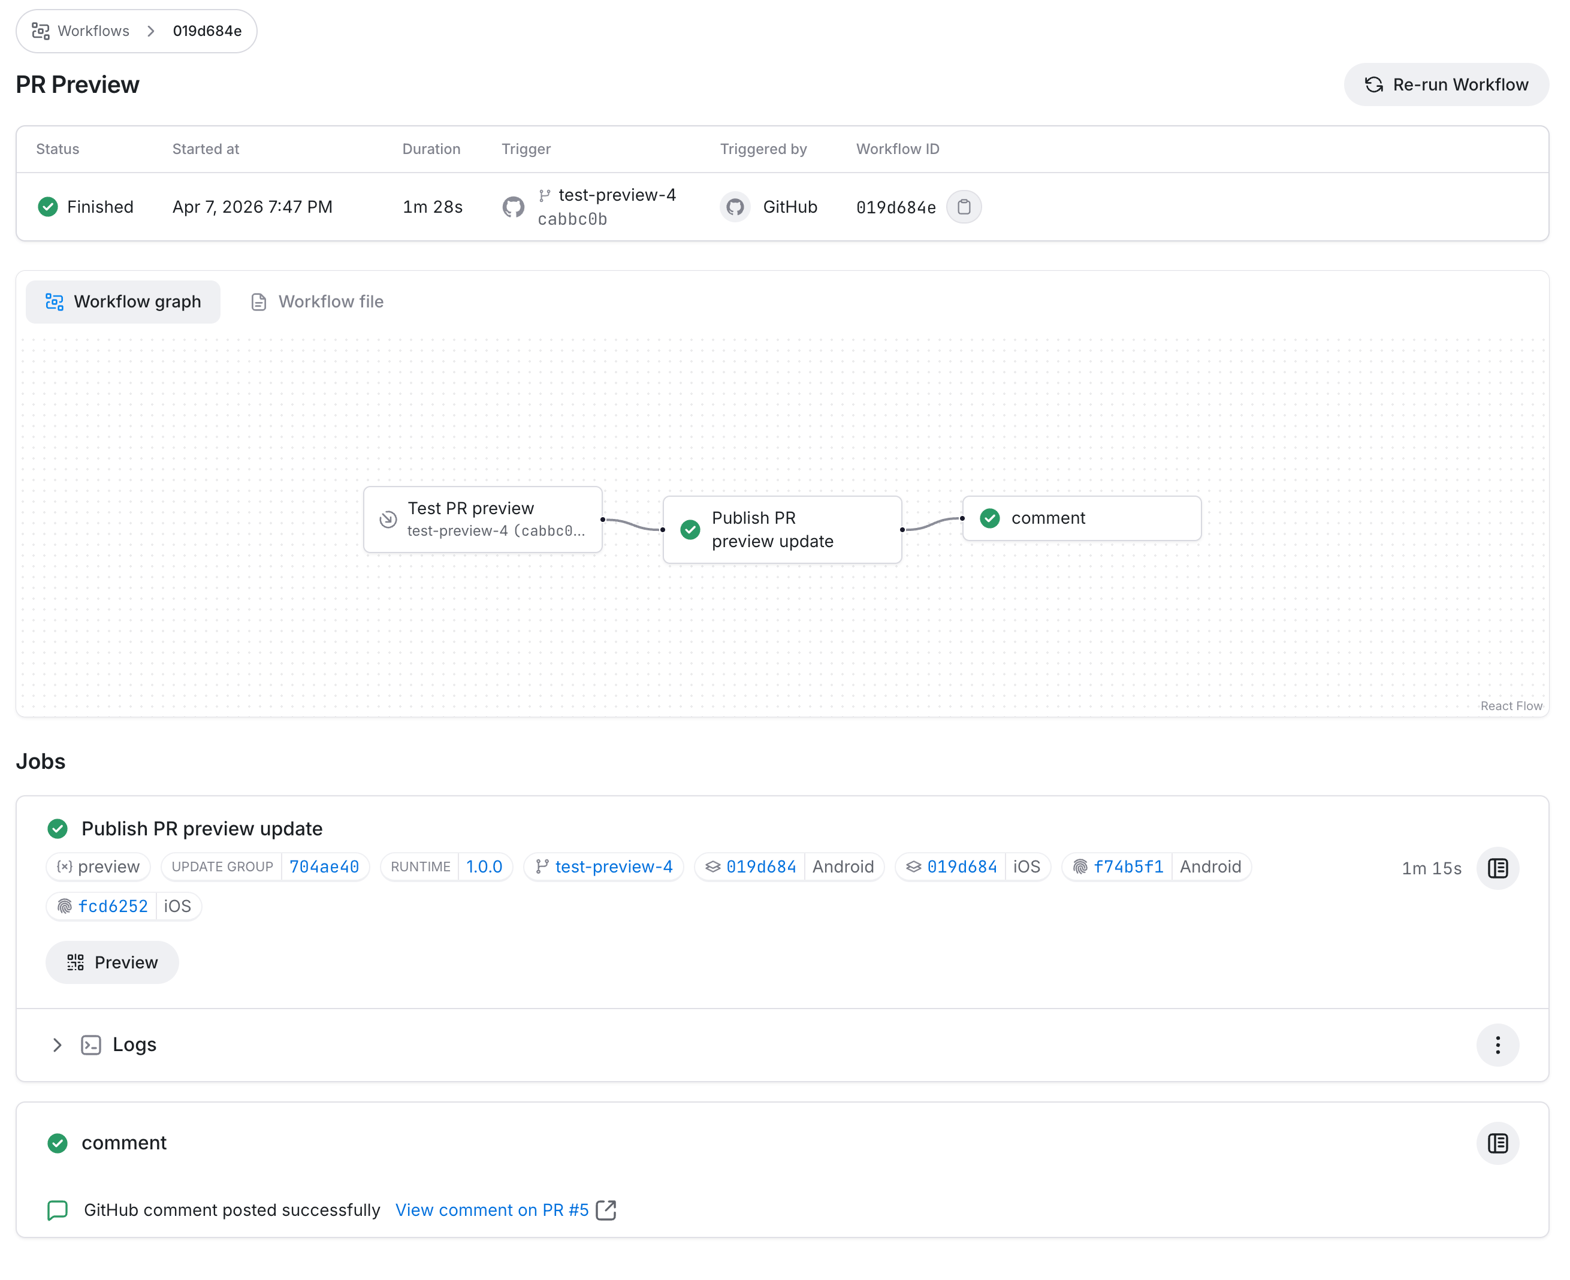Click the workflow ID text 019d684e in table

pos(896,208)
